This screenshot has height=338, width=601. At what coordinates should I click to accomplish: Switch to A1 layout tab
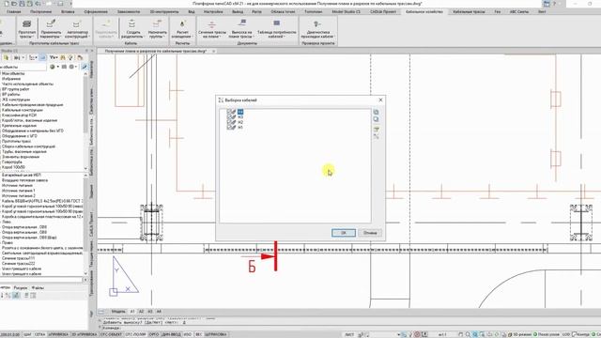tap(132, 312)
